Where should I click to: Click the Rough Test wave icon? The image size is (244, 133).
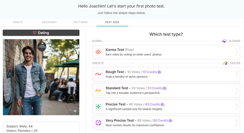[98, 74]
